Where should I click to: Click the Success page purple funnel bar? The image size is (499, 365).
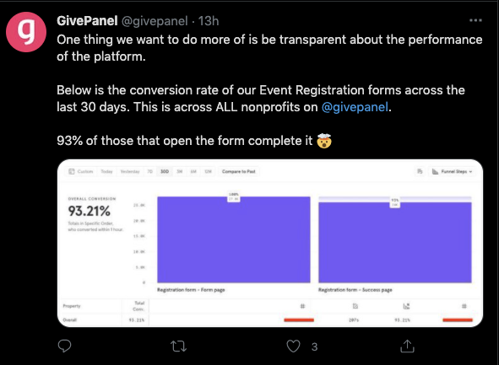point(395,242)
